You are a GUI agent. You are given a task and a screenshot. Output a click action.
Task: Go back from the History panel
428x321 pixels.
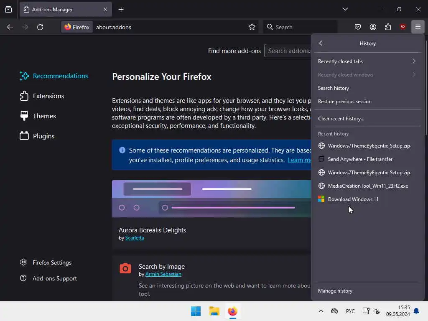point(321,43)
